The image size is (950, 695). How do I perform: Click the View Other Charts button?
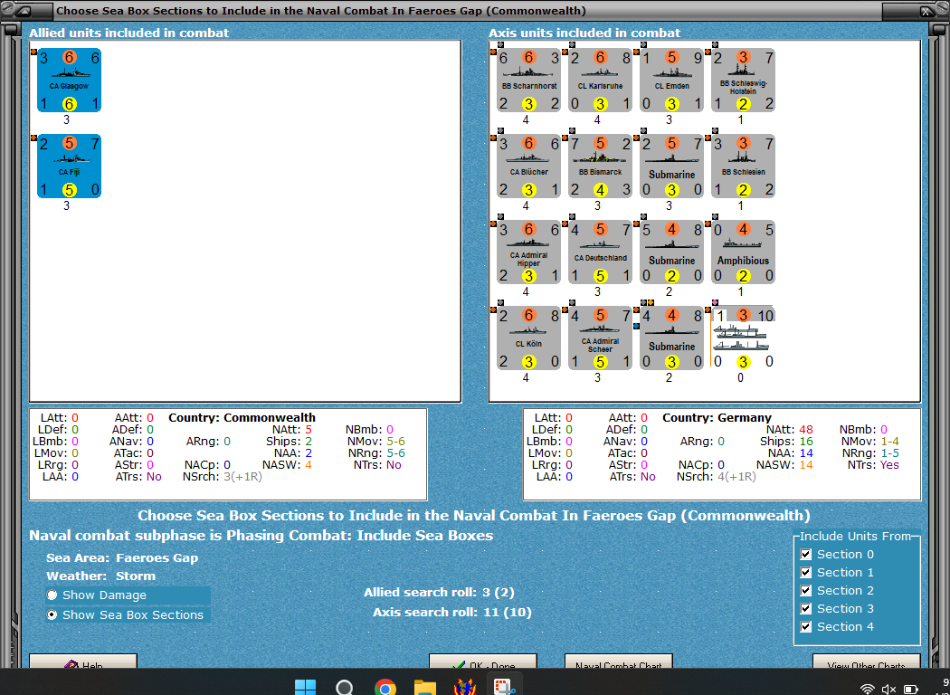point(867,662)
